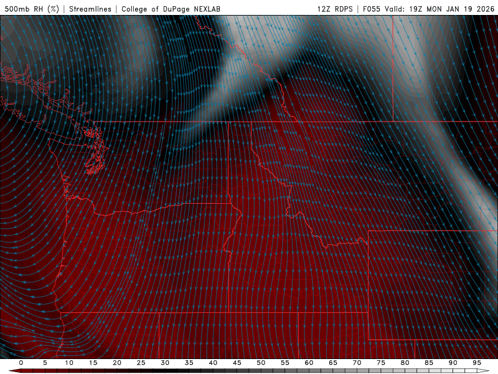The height and width of the screenshot is (374, 498).
Task: Click the colorbar label "20"
Action: [117, 363]
